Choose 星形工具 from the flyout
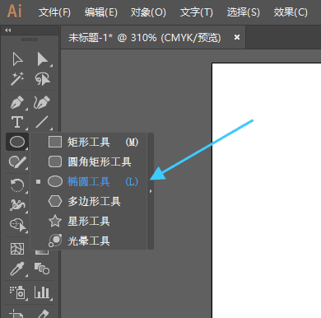Screen dimensions: 321x318 [x=88, y=221]
